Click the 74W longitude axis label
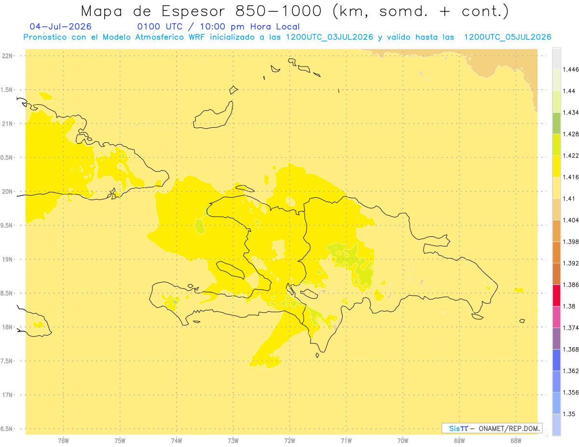 177,440
